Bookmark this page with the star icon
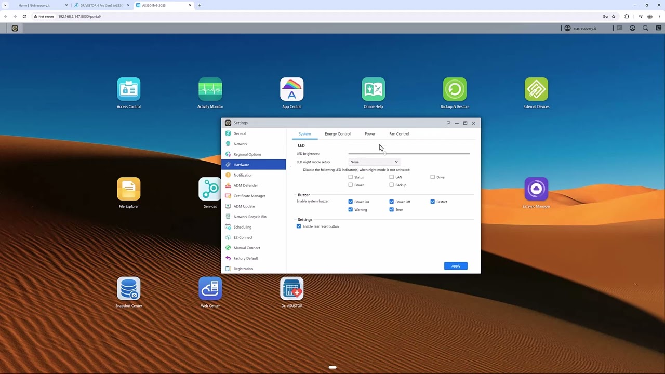Screen dimensions: 665x374 (614, 16)
